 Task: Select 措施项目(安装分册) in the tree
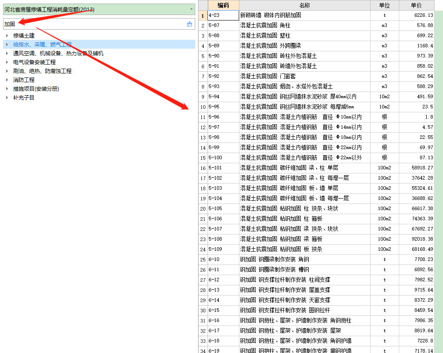(36, 88)
